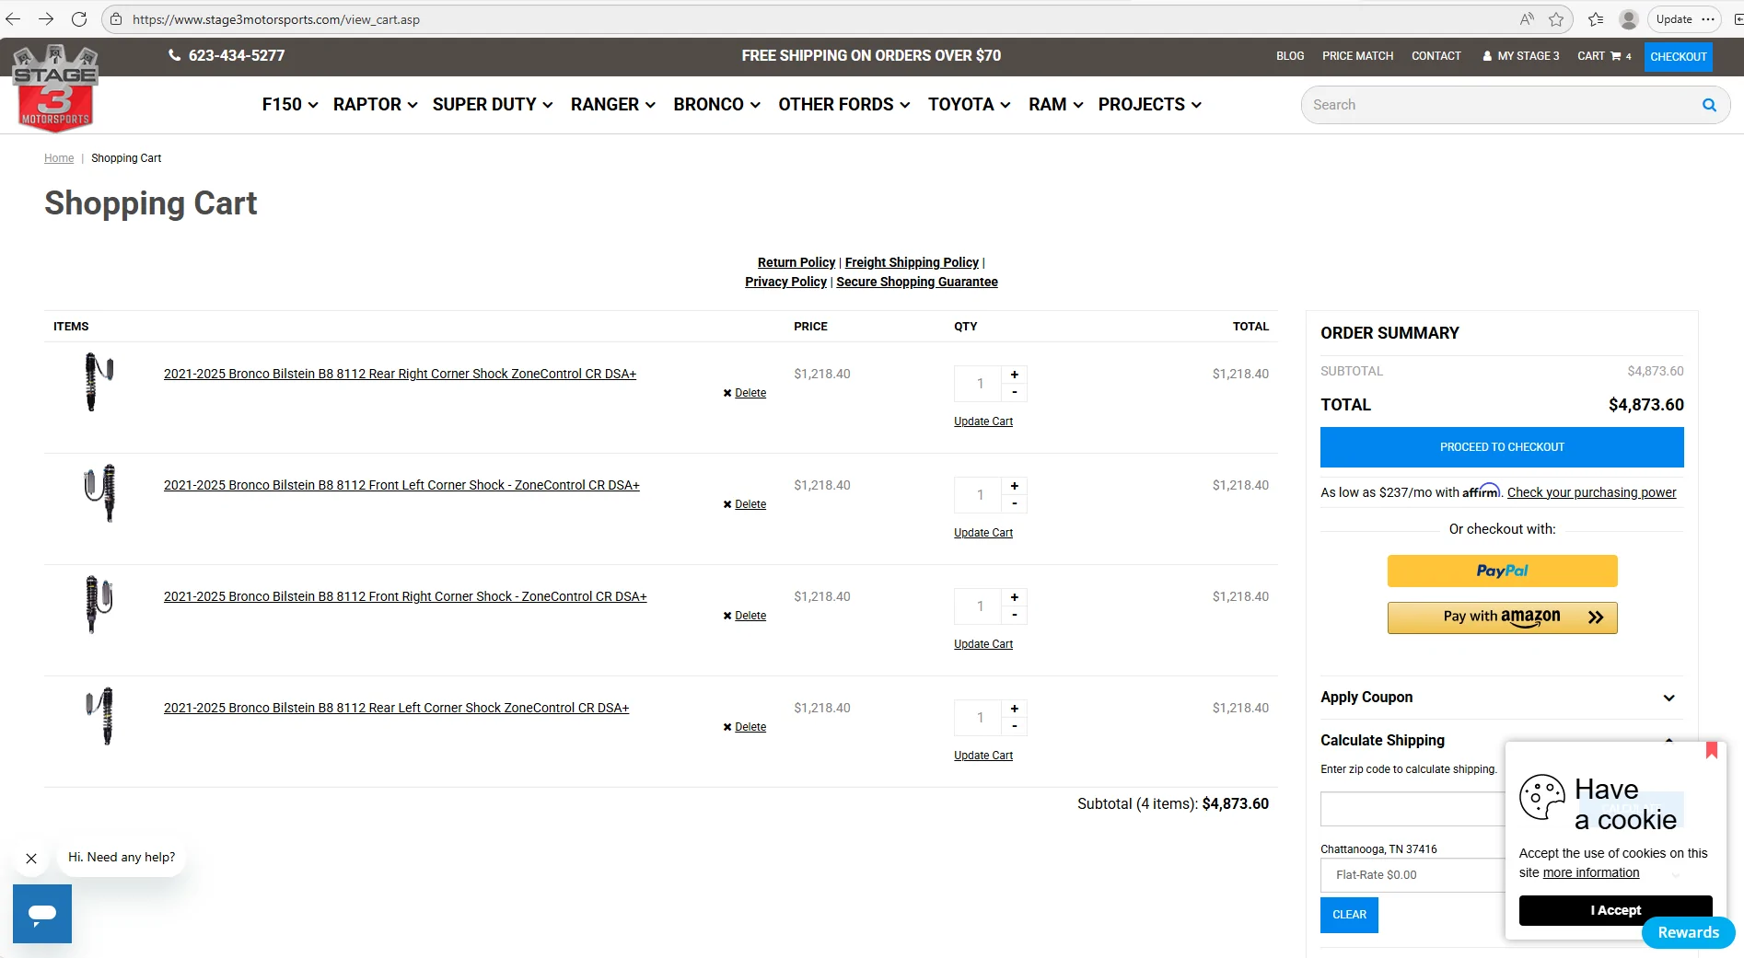
Task: Click the search magnifier icon
Action: 1709,105
